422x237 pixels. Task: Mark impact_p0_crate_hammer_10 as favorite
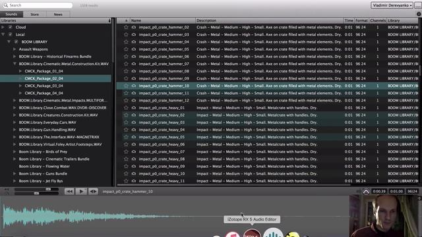(126, 86)
